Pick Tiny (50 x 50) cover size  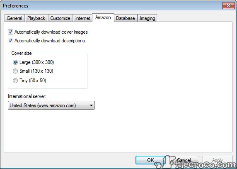coord(15,81)
